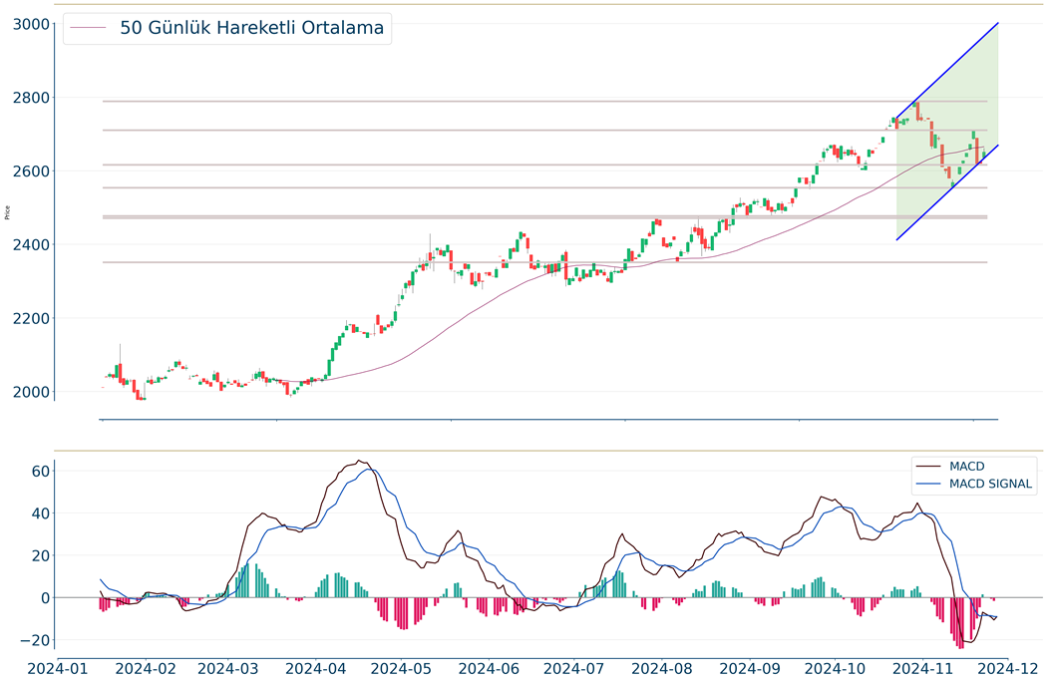Viewport: 1047px width, 681px height.
Task: Click the 60 label on MACD axis
Action: (x=41, y=472)
